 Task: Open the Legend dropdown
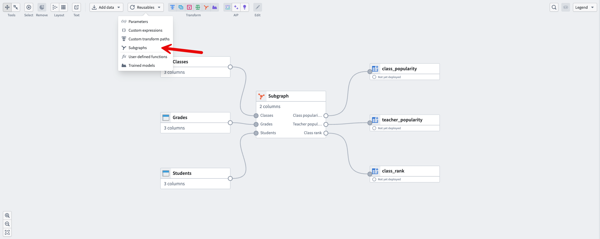(x=585, y=7)
